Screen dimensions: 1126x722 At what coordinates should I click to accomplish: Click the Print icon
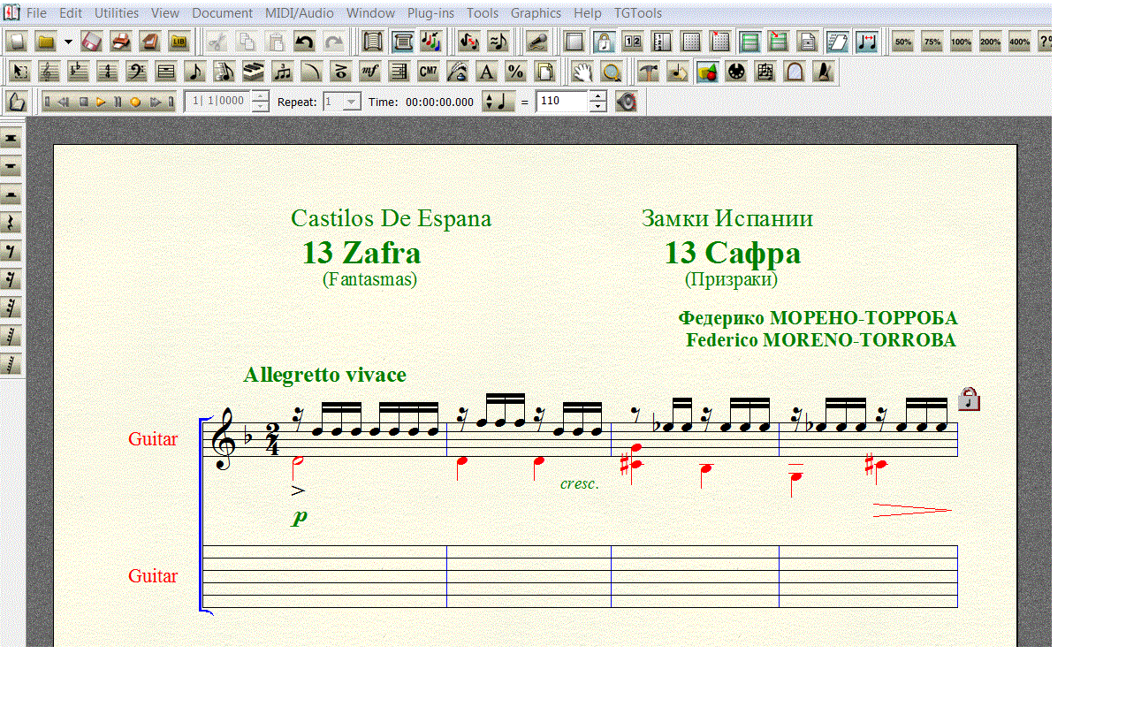coord(121,42)
